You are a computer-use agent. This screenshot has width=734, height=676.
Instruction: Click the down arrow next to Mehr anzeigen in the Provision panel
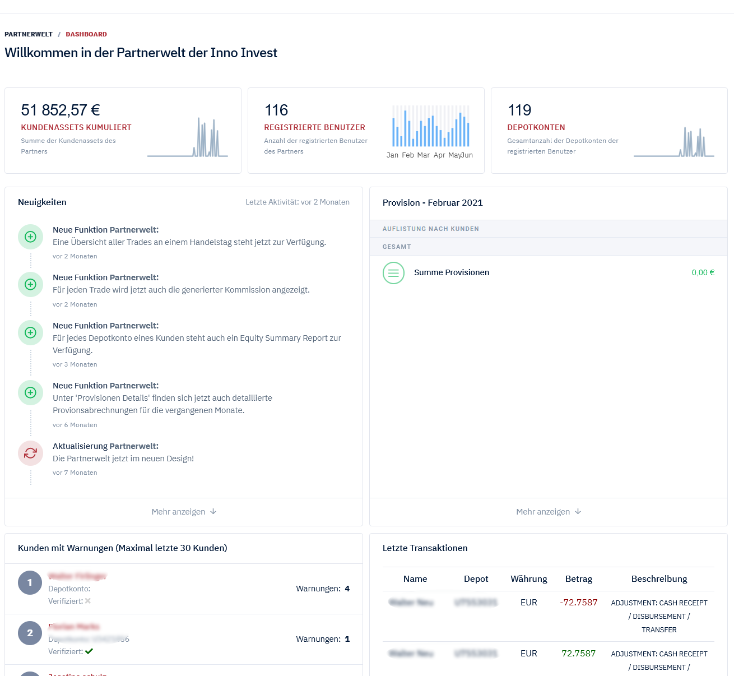tap(578, 512)
